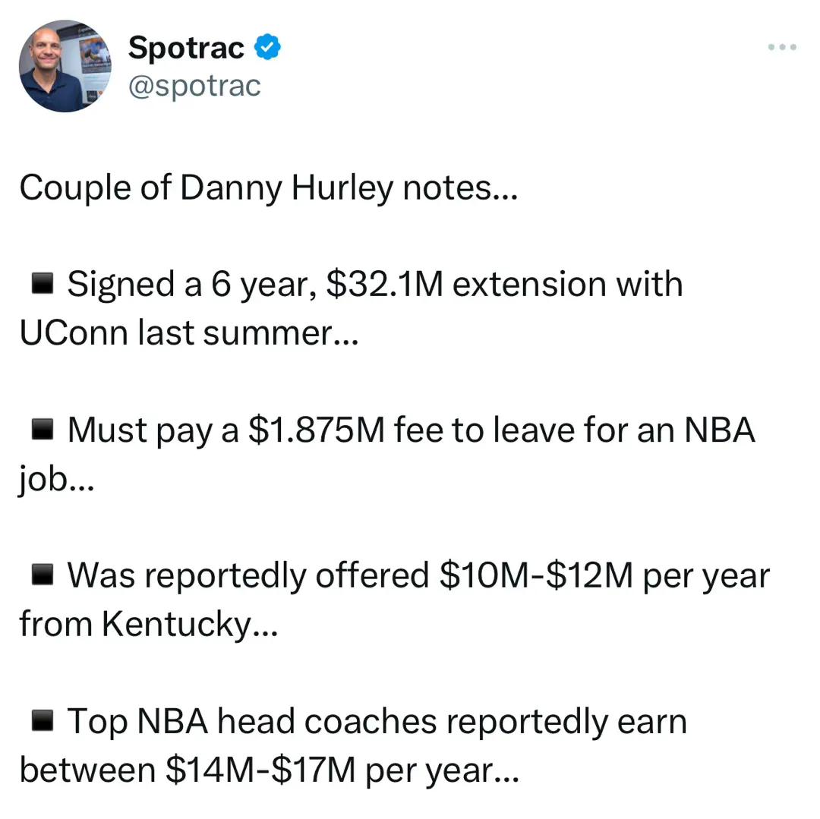Select the '$14M-$17M' salary range text
The height and width of the screenshot is (819, 820).
point(260,770)
